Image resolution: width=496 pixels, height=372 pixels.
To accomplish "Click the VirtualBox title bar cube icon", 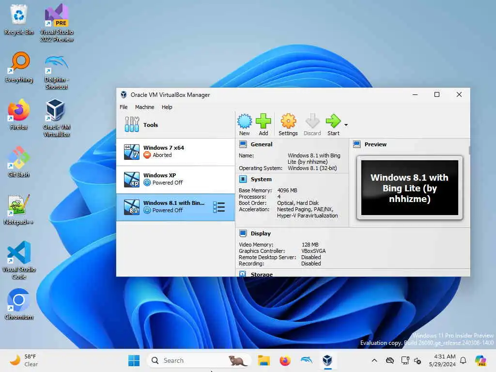I will point(124,94).
